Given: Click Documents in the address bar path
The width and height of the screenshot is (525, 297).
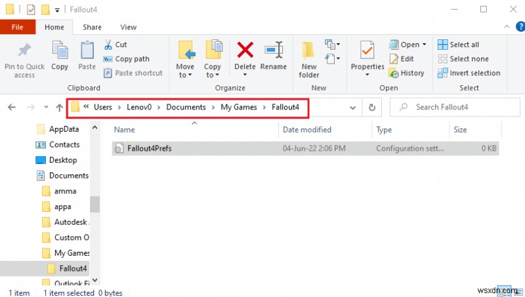Looking at the screenshot, I should pyautogui.click(x=186, y=107).
